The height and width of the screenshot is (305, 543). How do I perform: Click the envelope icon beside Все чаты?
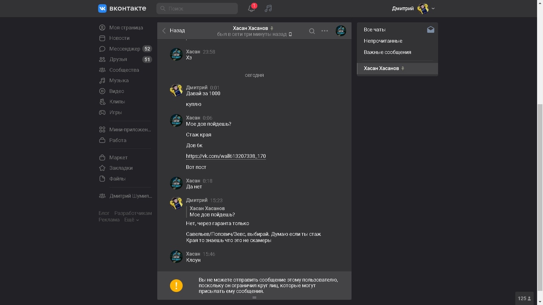[430, 30]
